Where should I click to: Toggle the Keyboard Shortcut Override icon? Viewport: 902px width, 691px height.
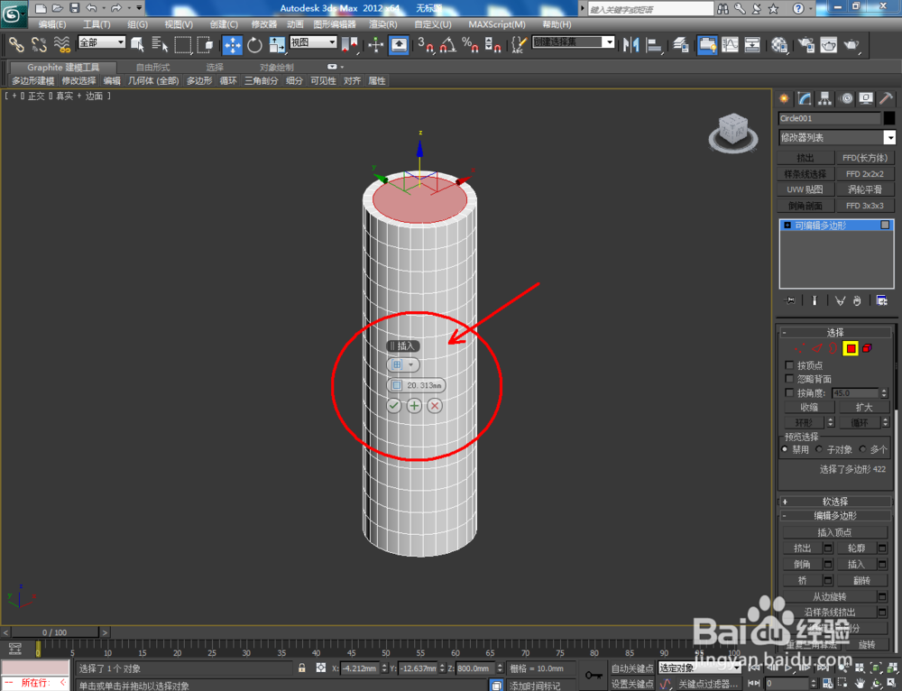pos(399,44)
